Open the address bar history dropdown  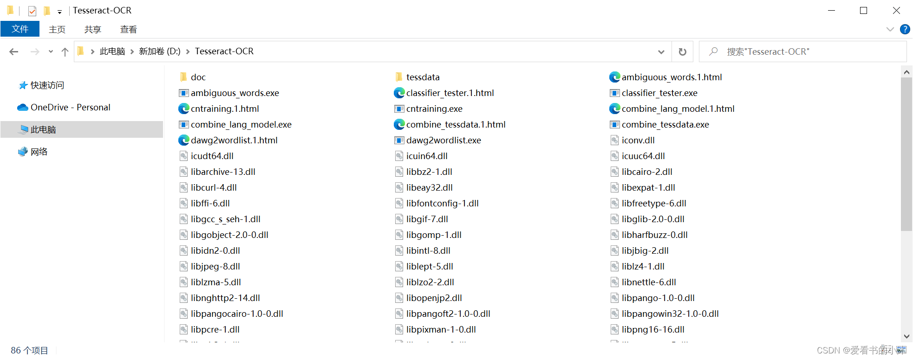[661, 52]
